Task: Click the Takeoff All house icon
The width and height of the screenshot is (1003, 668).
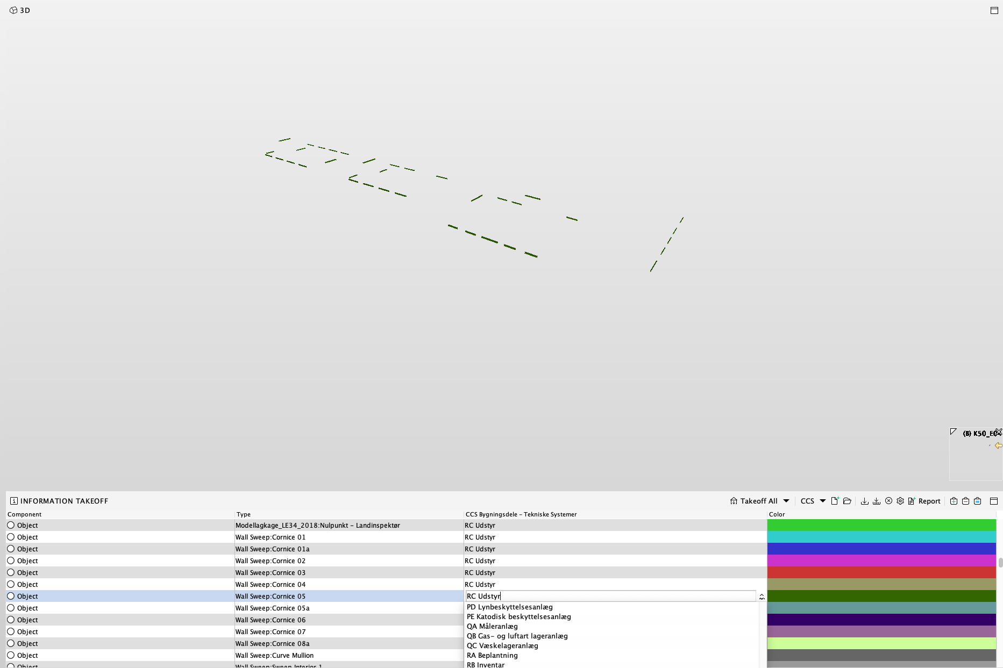Action: click(x=734, y=501)
